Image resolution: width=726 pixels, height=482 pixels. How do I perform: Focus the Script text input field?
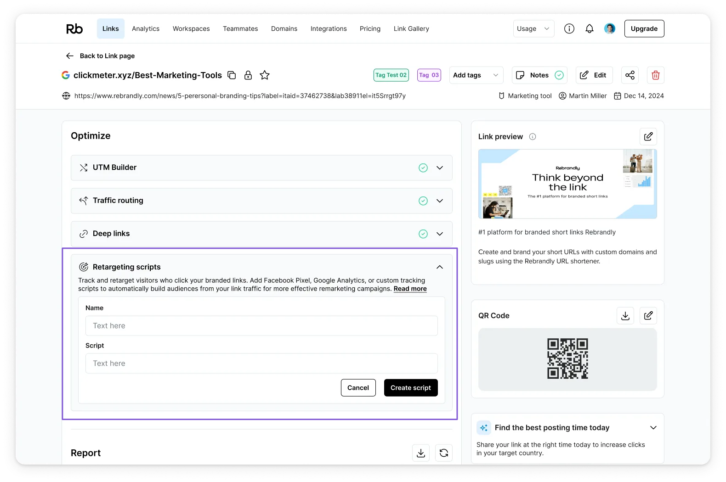click(x=261, y=364)
